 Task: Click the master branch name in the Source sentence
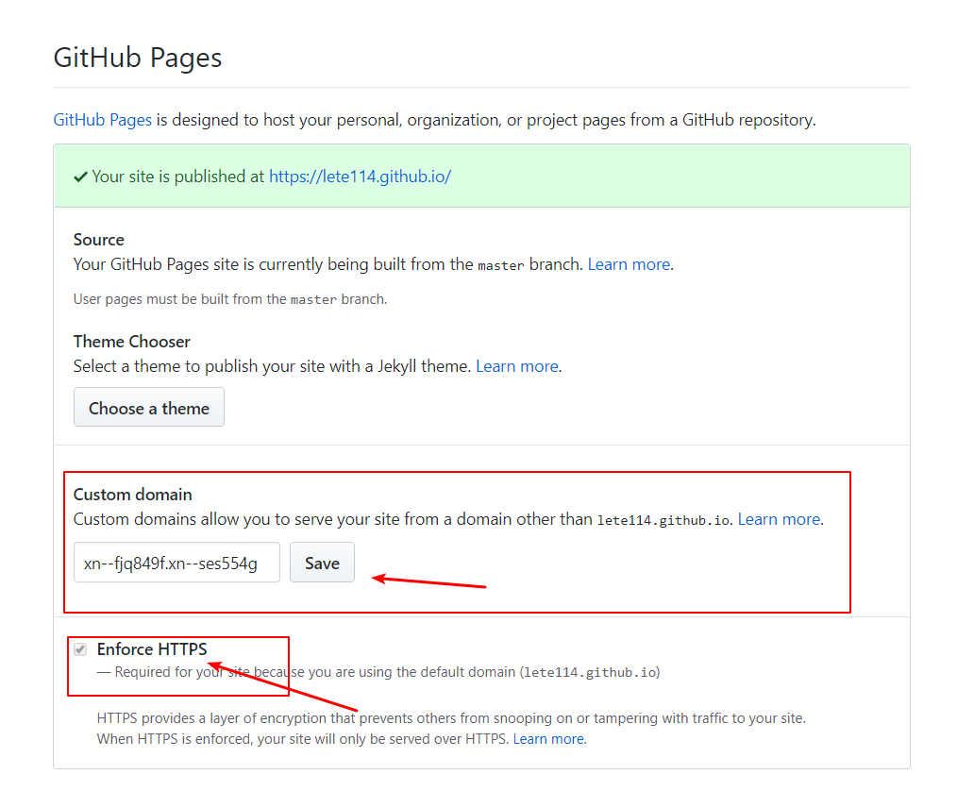[500, 265]
